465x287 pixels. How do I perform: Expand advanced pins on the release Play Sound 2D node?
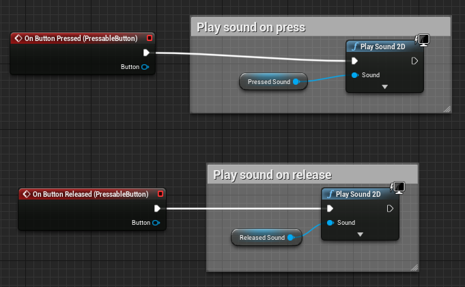point(360,234)
